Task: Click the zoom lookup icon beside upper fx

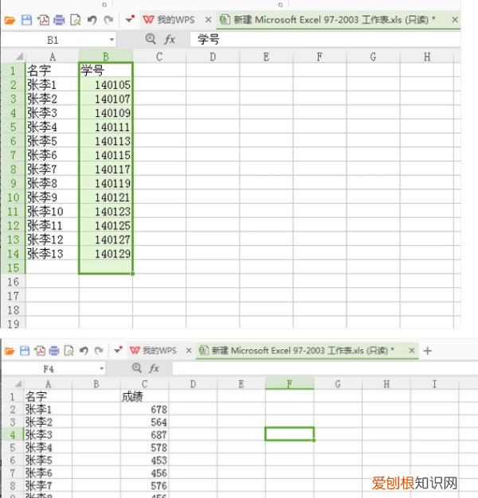Action: coord(151,39)
